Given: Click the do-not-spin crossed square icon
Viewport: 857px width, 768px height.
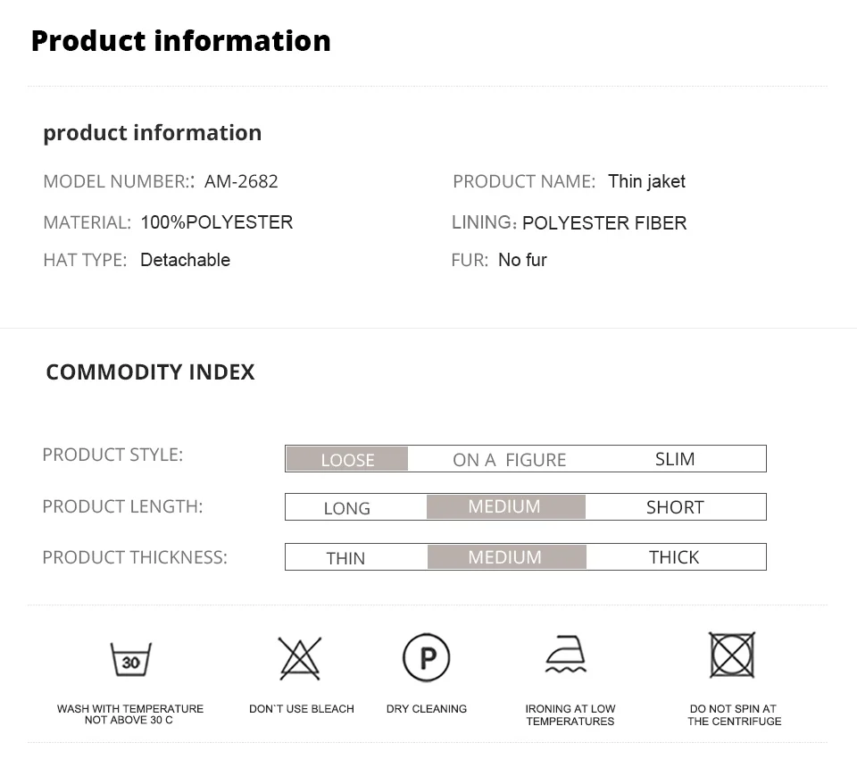Looking at the screenshot, I should pyautogui.click(x=732, y=655).
